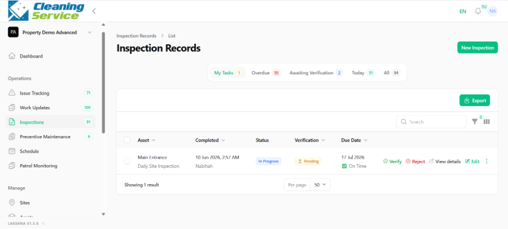
Task: Open the NA user avatar menu
Action: point(493,11)
